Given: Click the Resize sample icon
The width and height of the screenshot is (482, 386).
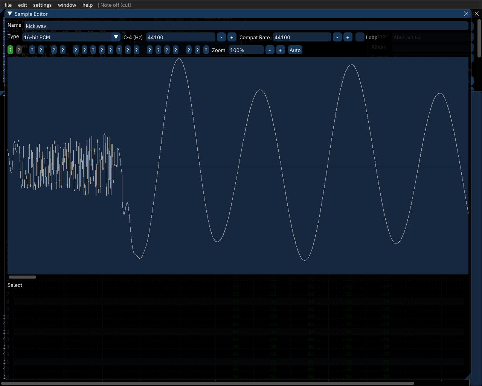Looking at the screenshot, I should (x=32, y=50).
